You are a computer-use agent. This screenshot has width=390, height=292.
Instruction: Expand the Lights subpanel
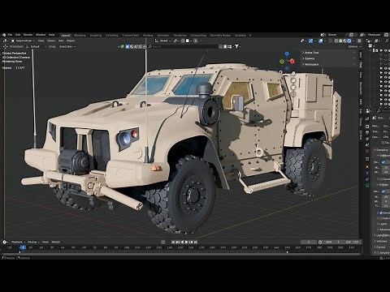383,224
